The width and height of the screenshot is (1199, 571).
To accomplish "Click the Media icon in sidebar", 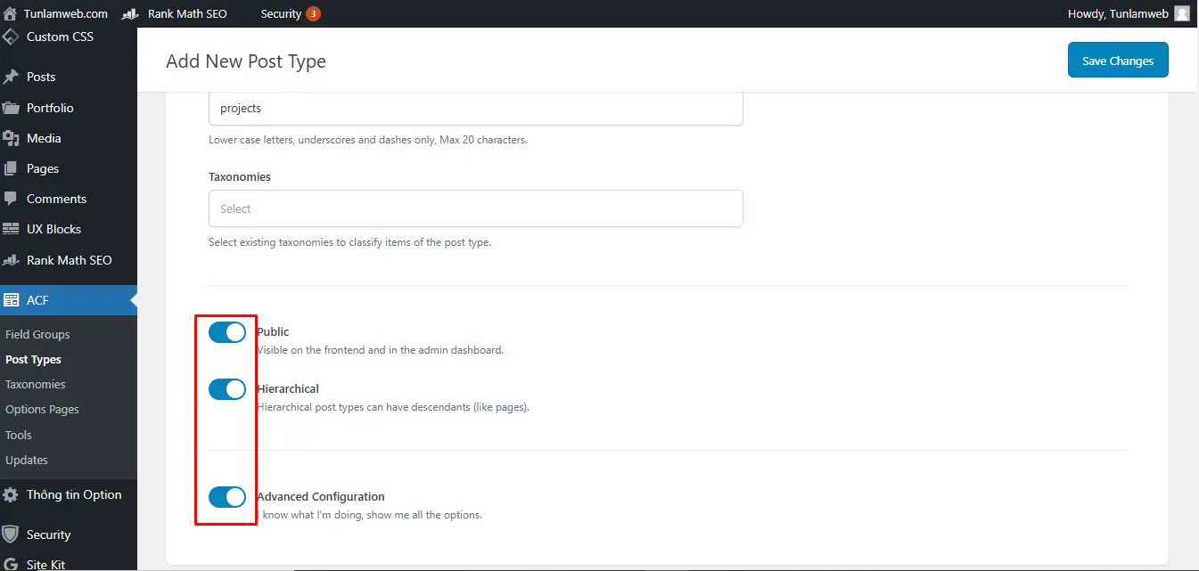I will (11, 138).
